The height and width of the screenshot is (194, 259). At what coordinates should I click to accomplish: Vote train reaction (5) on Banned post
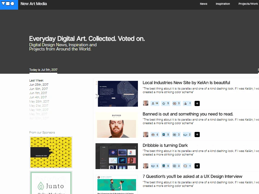coord(166,135)
